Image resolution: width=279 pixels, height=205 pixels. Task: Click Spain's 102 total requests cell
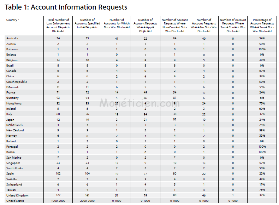(58, 174)
